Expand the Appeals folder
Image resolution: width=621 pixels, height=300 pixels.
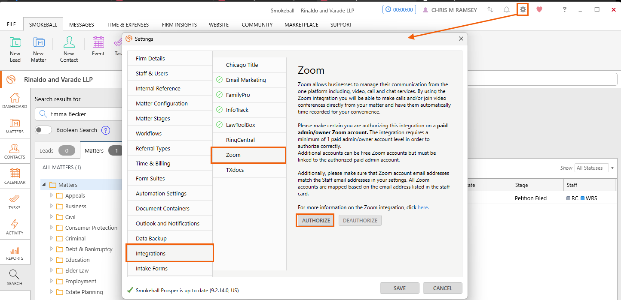pos(52,195)
